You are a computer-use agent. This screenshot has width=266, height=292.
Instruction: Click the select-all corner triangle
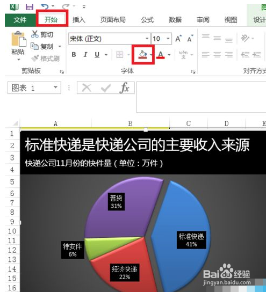point(16,123)
